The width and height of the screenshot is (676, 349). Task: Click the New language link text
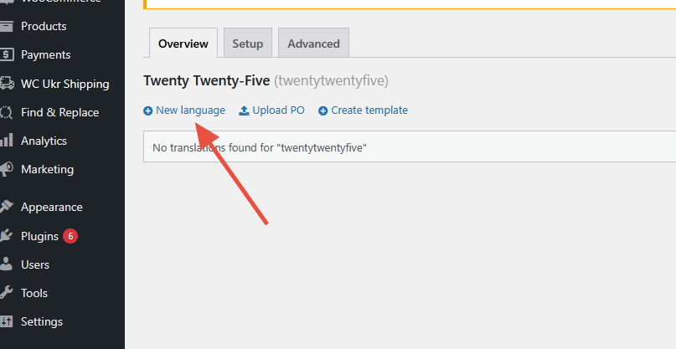coord(190,110)
